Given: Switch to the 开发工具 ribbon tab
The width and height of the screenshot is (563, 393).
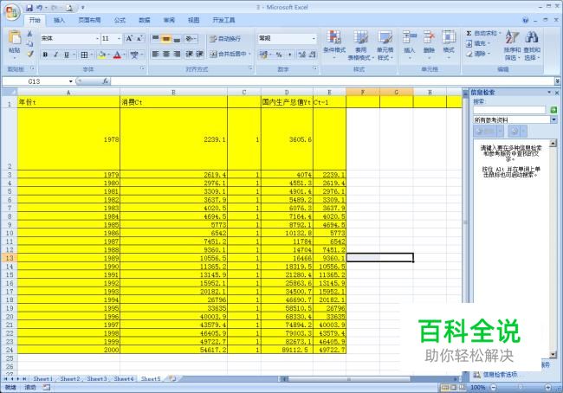Looking at the screenshot, I should pos(223,20).
